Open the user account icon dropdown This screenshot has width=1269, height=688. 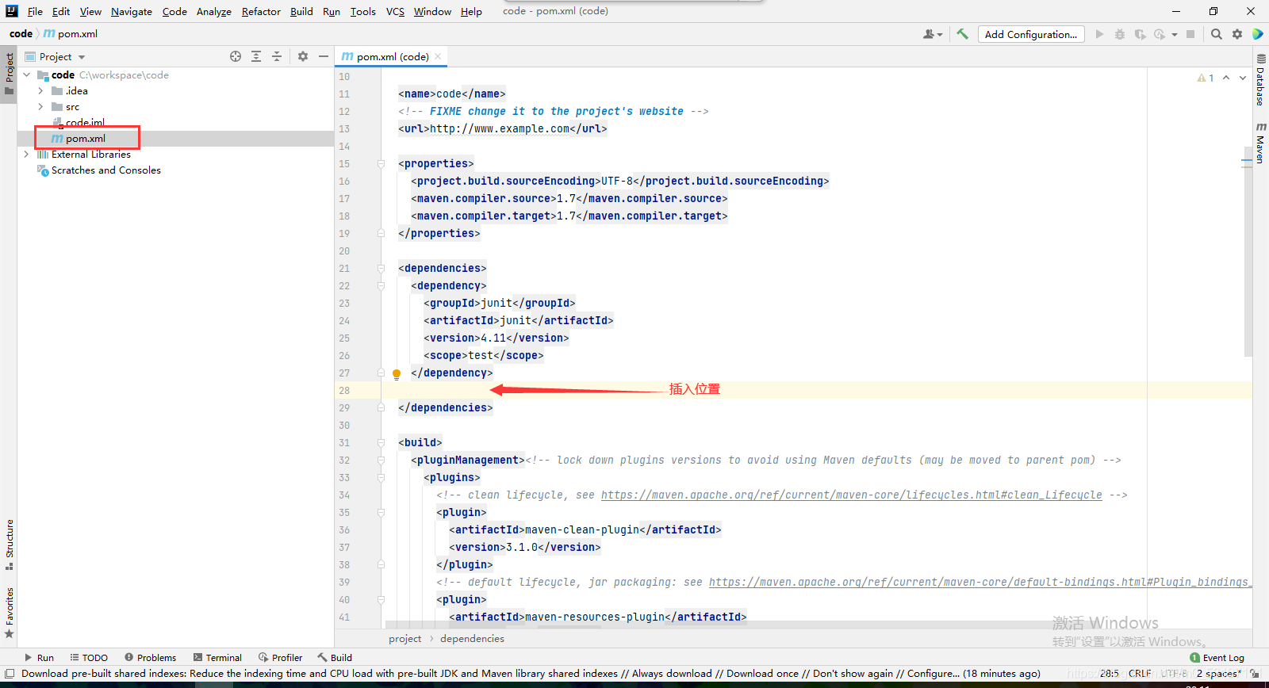pyautogui.click(x=933, y=34)
